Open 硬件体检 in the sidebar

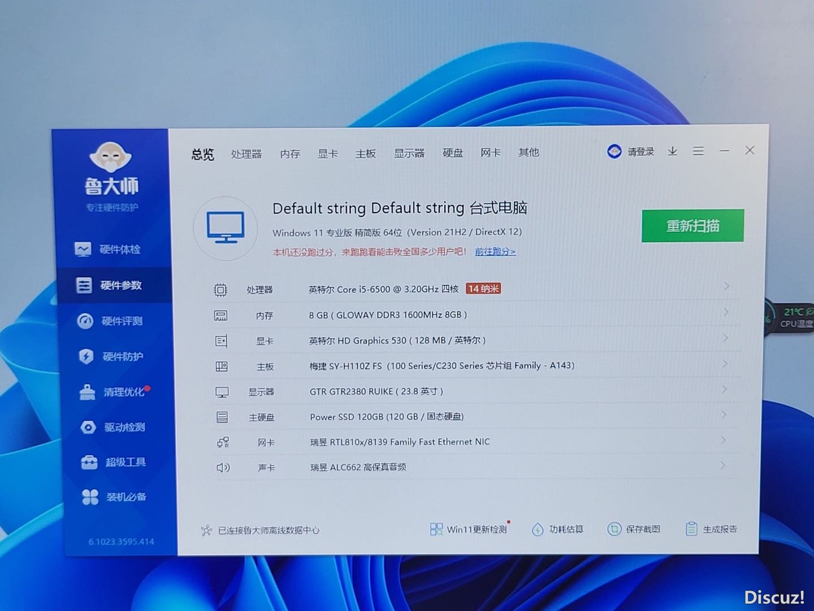click(x=107, y=249)
